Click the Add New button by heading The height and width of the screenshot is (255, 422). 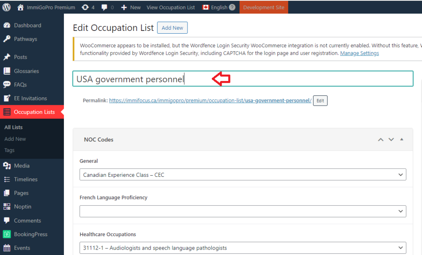tap(172, 28)
